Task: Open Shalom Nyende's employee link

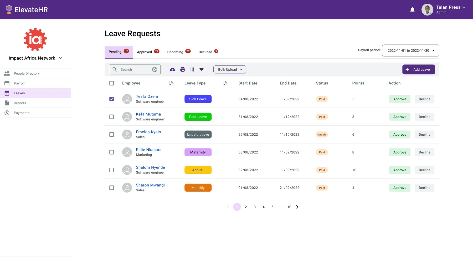Action: click(150, 167)
